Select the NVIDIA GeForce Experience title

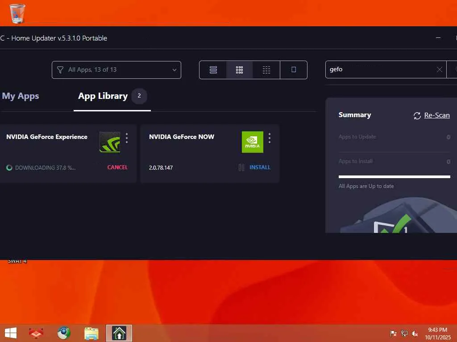coord(47,137)
